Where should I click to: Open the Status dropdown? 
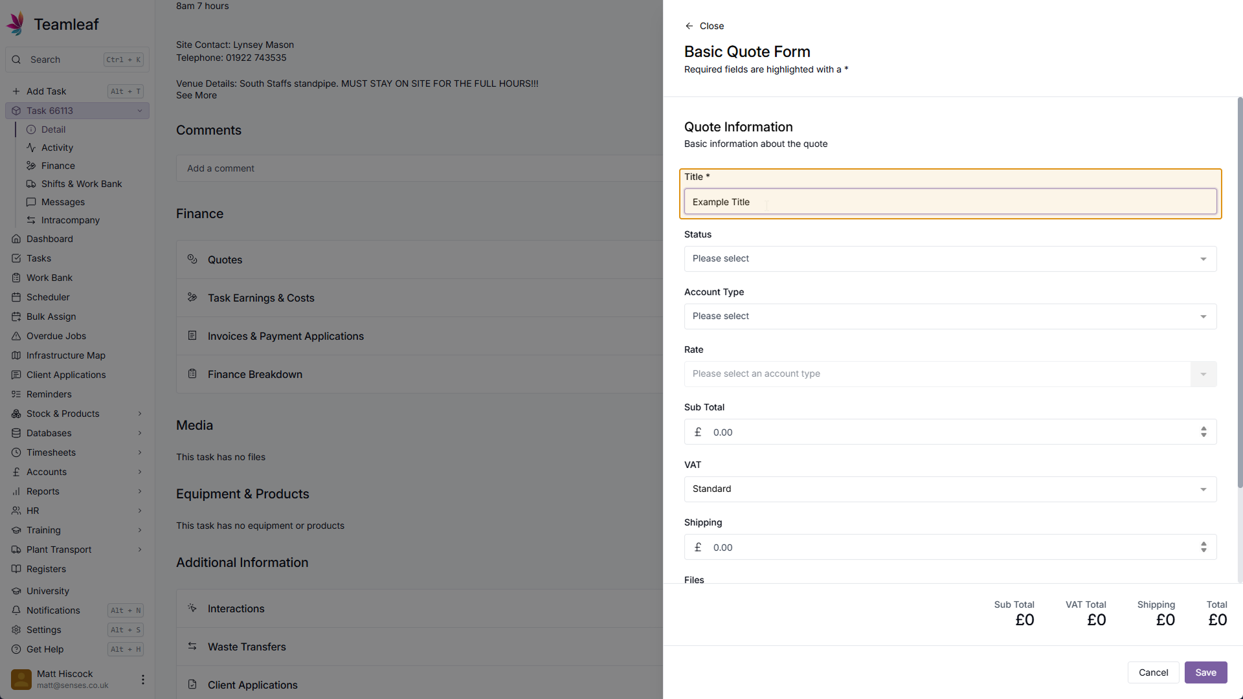click(x=950, y=259)
